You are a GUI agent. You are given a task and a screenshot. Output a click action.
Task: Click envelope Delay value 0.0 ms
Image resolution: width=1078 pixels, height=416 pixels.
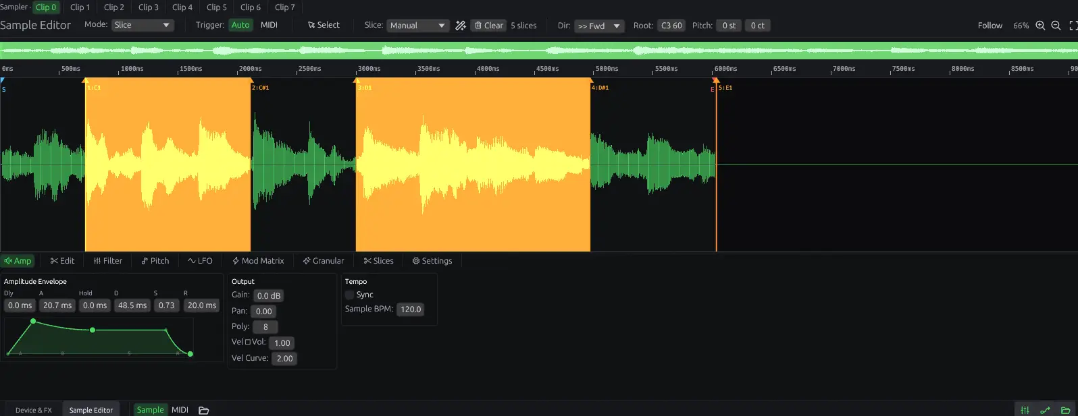pyautogui.click(x=20, y=305)
